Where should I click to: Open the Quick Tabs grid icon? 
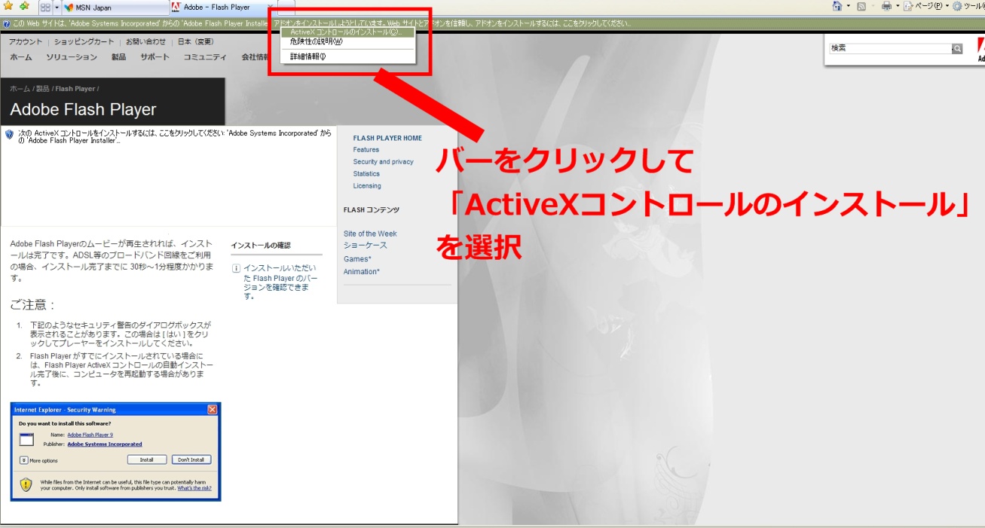(x=45, y=7)
